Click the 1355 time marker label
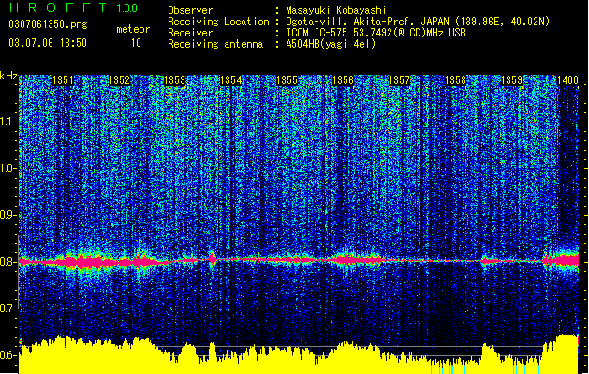Screen dimensions: 589x374 tap(287, 80)
